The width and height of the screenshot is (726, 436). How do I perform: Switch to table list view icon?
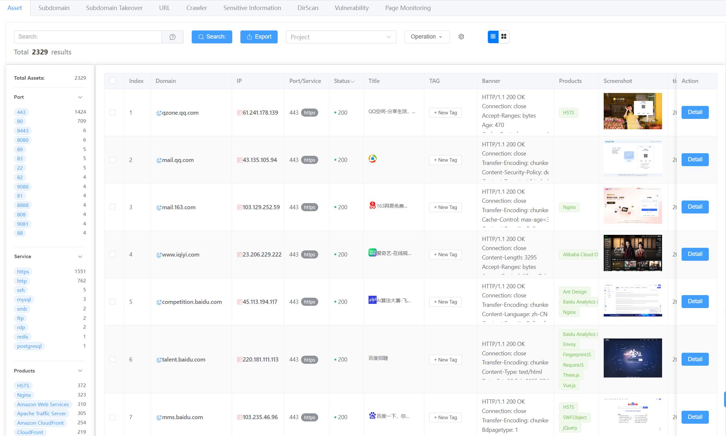pyautogui.click(x=493, y=37)
